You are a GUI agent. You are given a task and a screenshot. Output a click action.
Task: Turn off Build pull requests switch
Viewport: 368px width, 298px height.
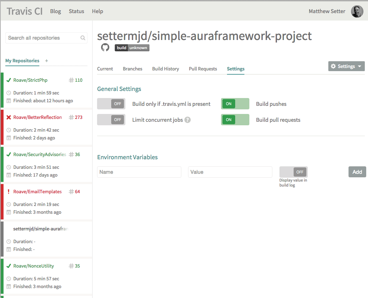235,120
